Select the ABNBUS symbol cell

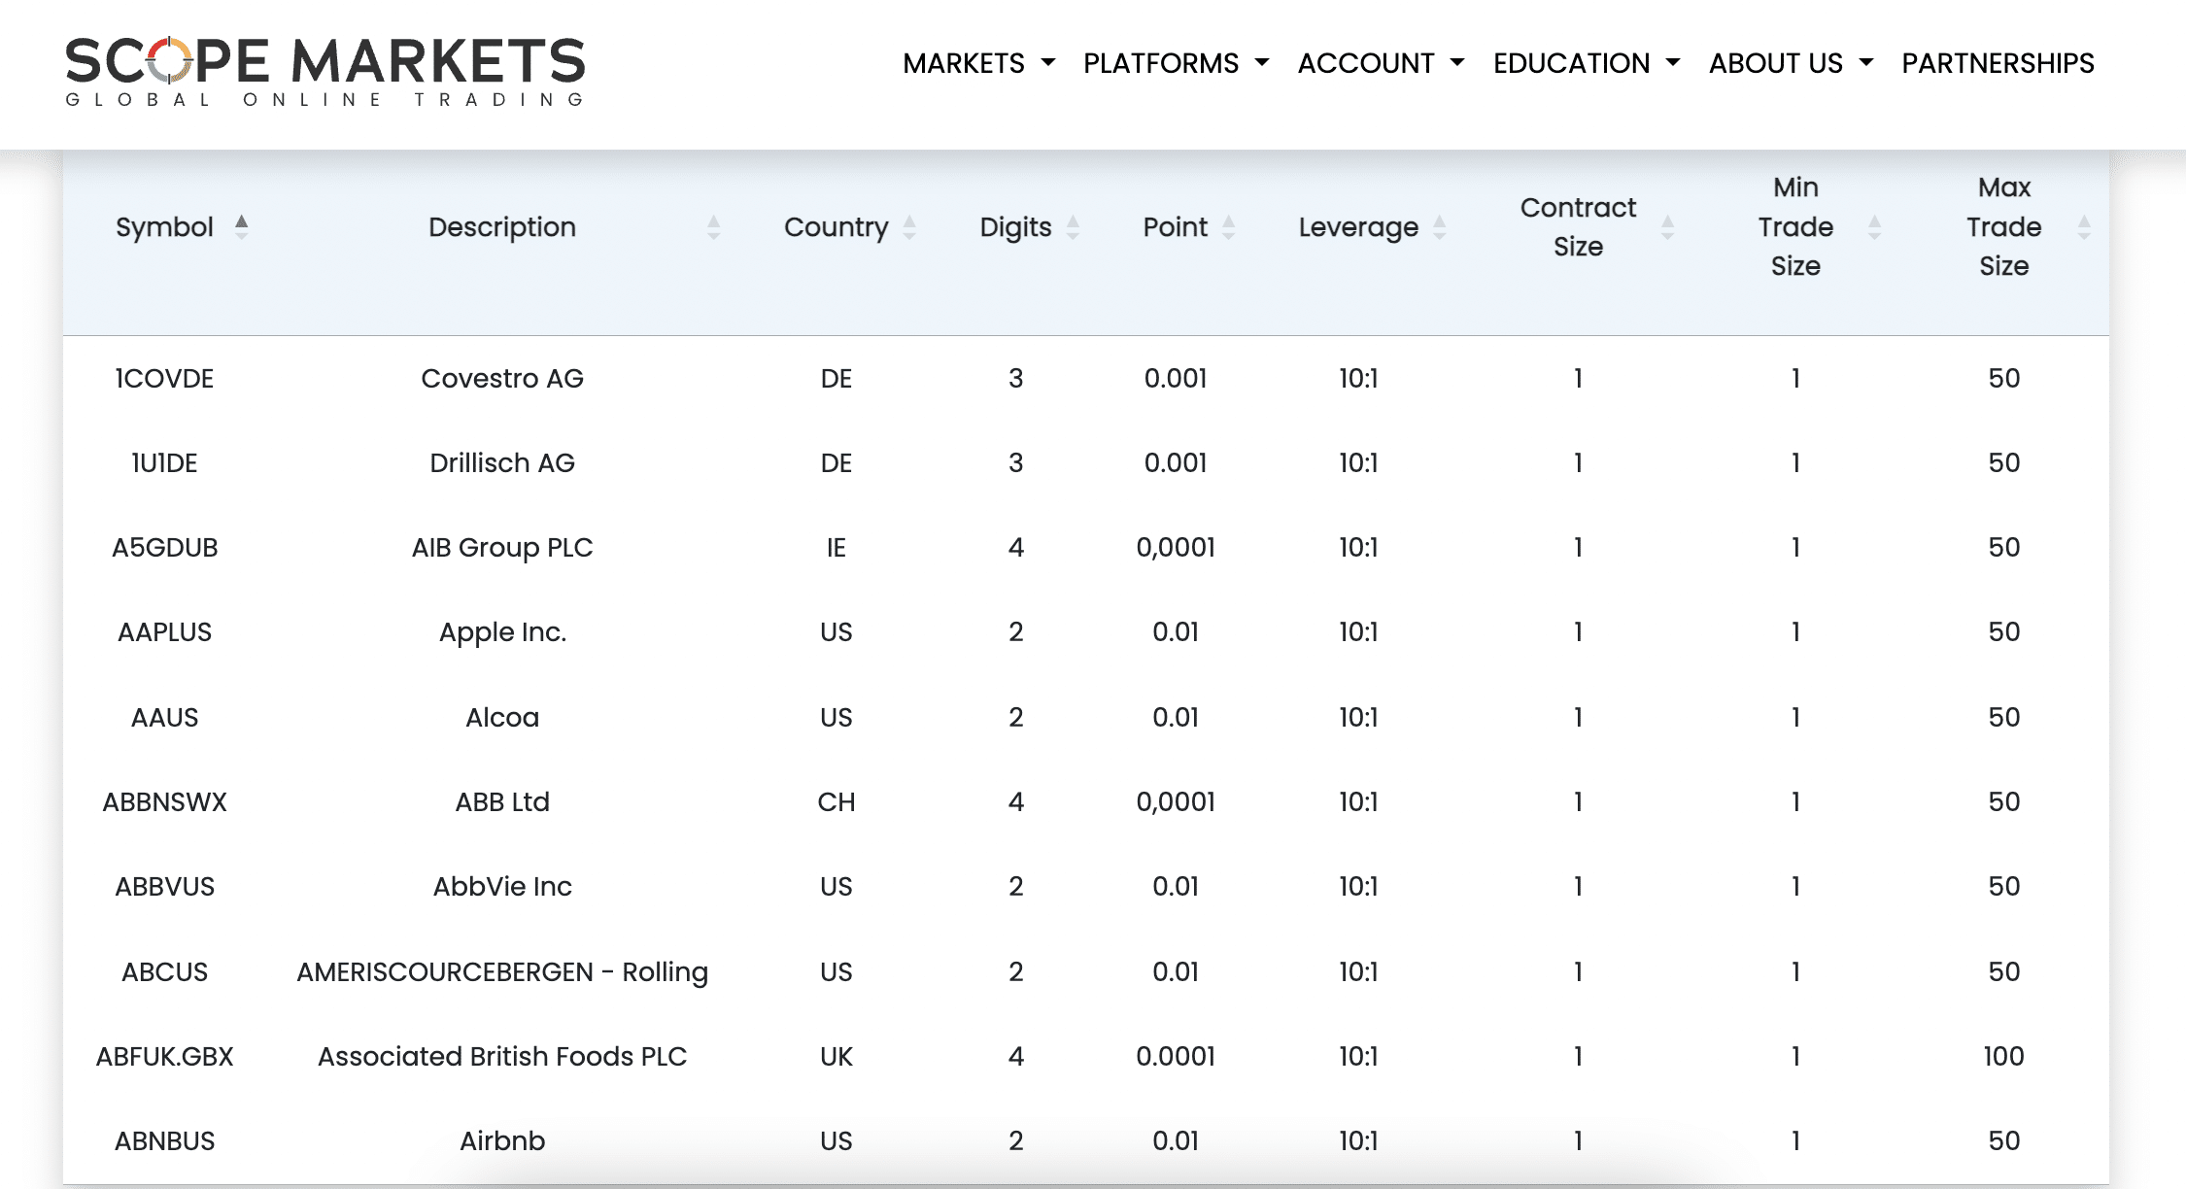[164, 1141]
